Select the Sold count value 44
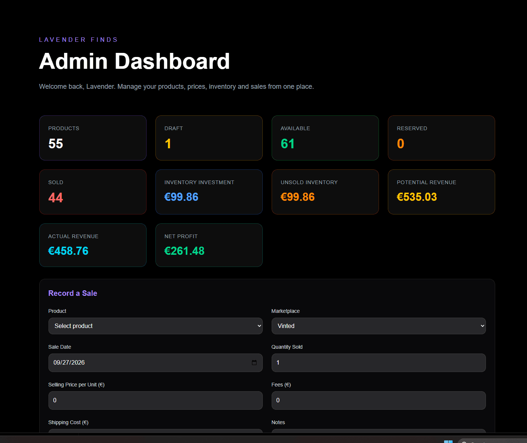This screenshot has width=527, height=443. pyautogui.click(x=56, y=198)
